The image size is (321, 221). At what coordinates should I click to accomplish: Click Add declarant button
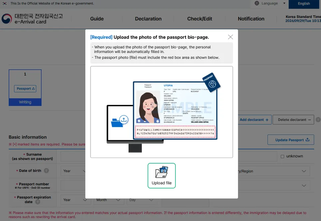click(x=254, y=120)
